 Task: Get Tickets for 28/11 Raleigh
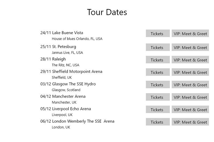(x=158, y=60)
